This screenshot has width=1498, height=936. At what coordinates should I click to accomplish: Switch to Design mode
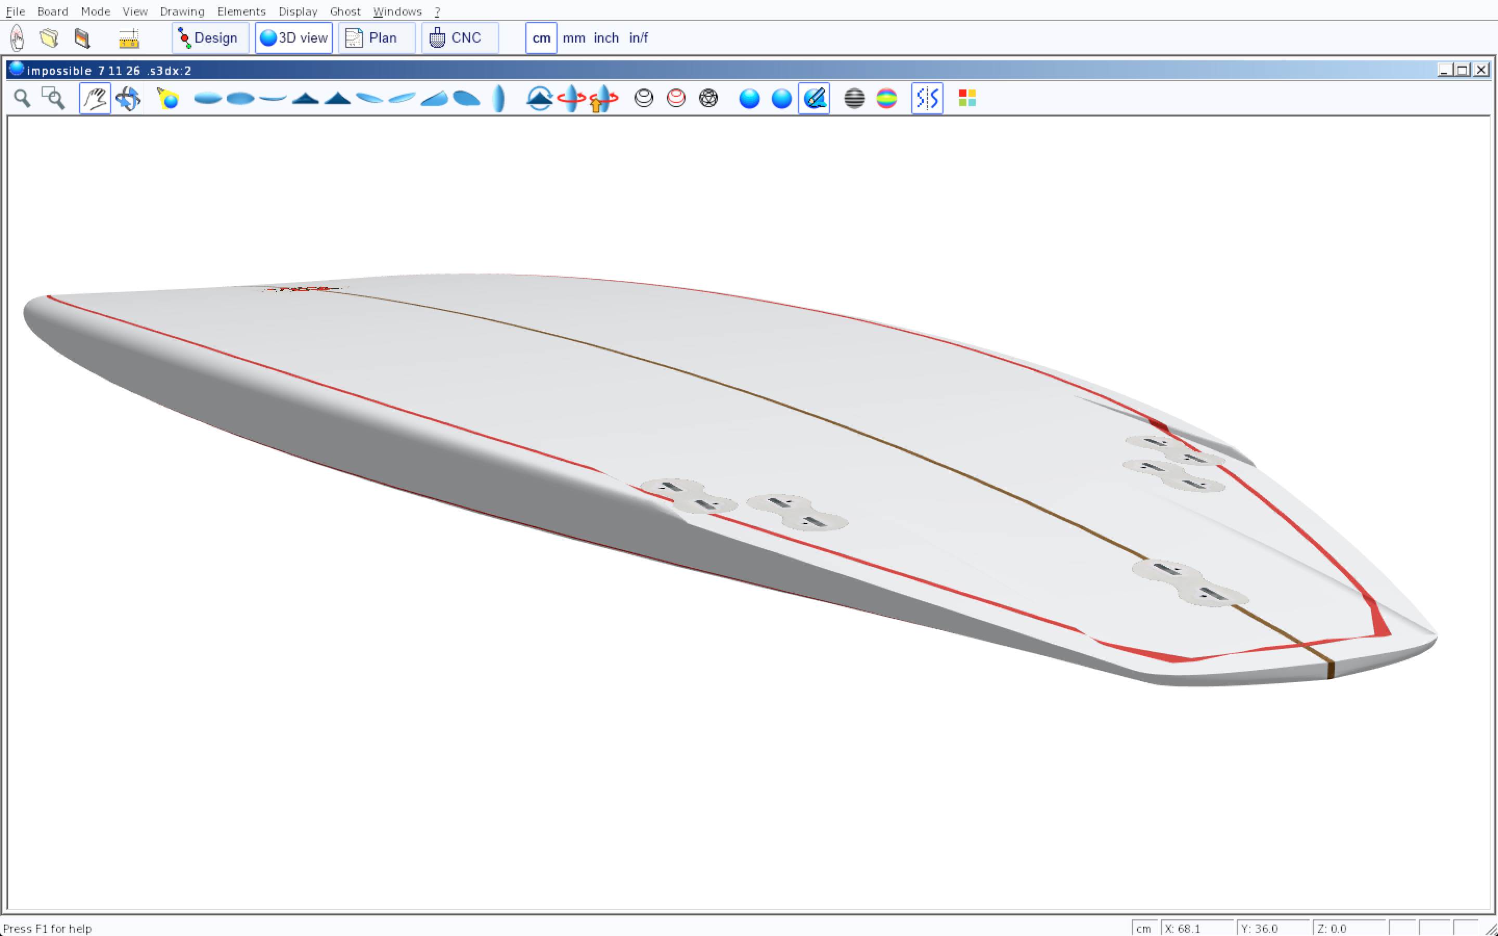[x=211, y=38]
